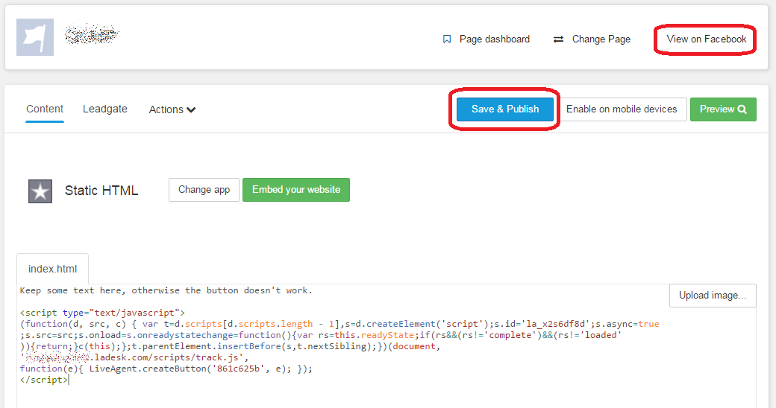776x408 pixels.
Task: Click the Embed your website button
Action: pos(296,190)
